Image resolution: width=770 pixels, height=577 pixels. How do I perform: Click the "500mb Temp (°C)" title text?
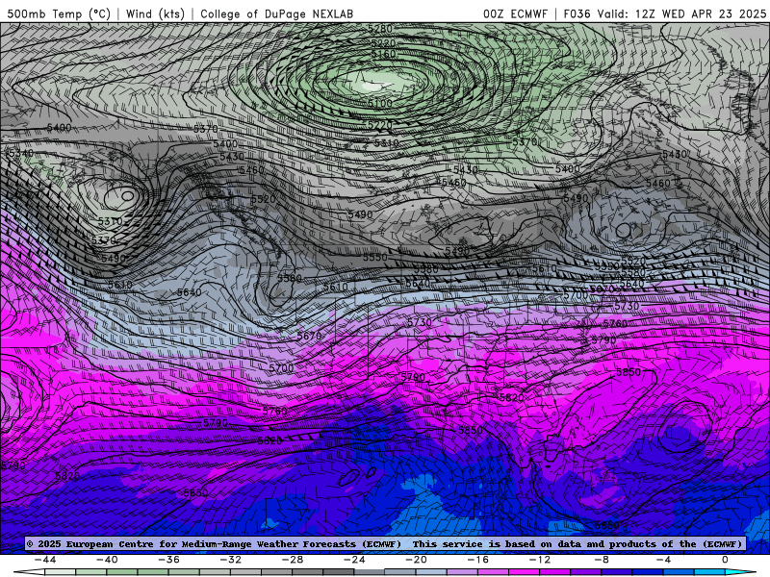coord(59,13)
